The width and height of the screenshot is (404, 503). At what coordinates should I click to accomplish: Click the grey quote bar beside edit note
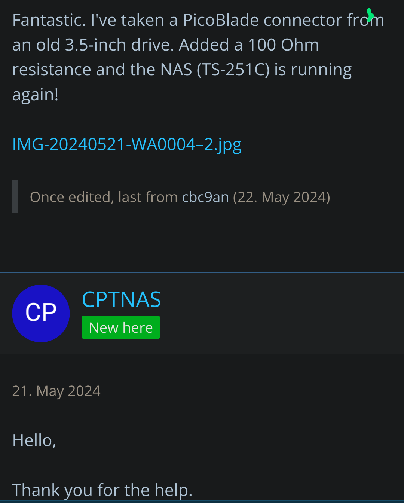[15, 196]
